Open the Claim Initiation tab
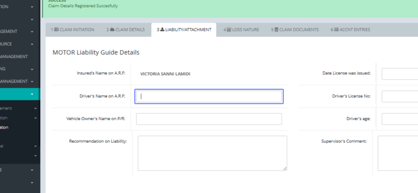The height and width of the screenshot is (193, 418). [72, 30]
